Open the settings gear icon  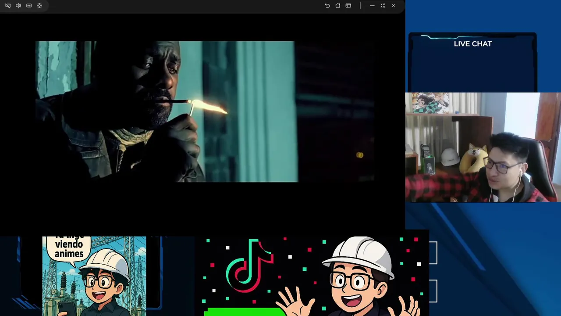coord(39,6)
